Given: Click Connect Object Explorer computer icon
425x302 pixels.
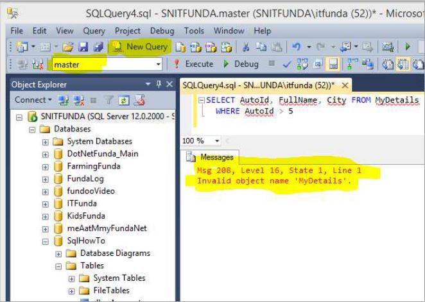Looking at the screenshot, I should 64,101.
